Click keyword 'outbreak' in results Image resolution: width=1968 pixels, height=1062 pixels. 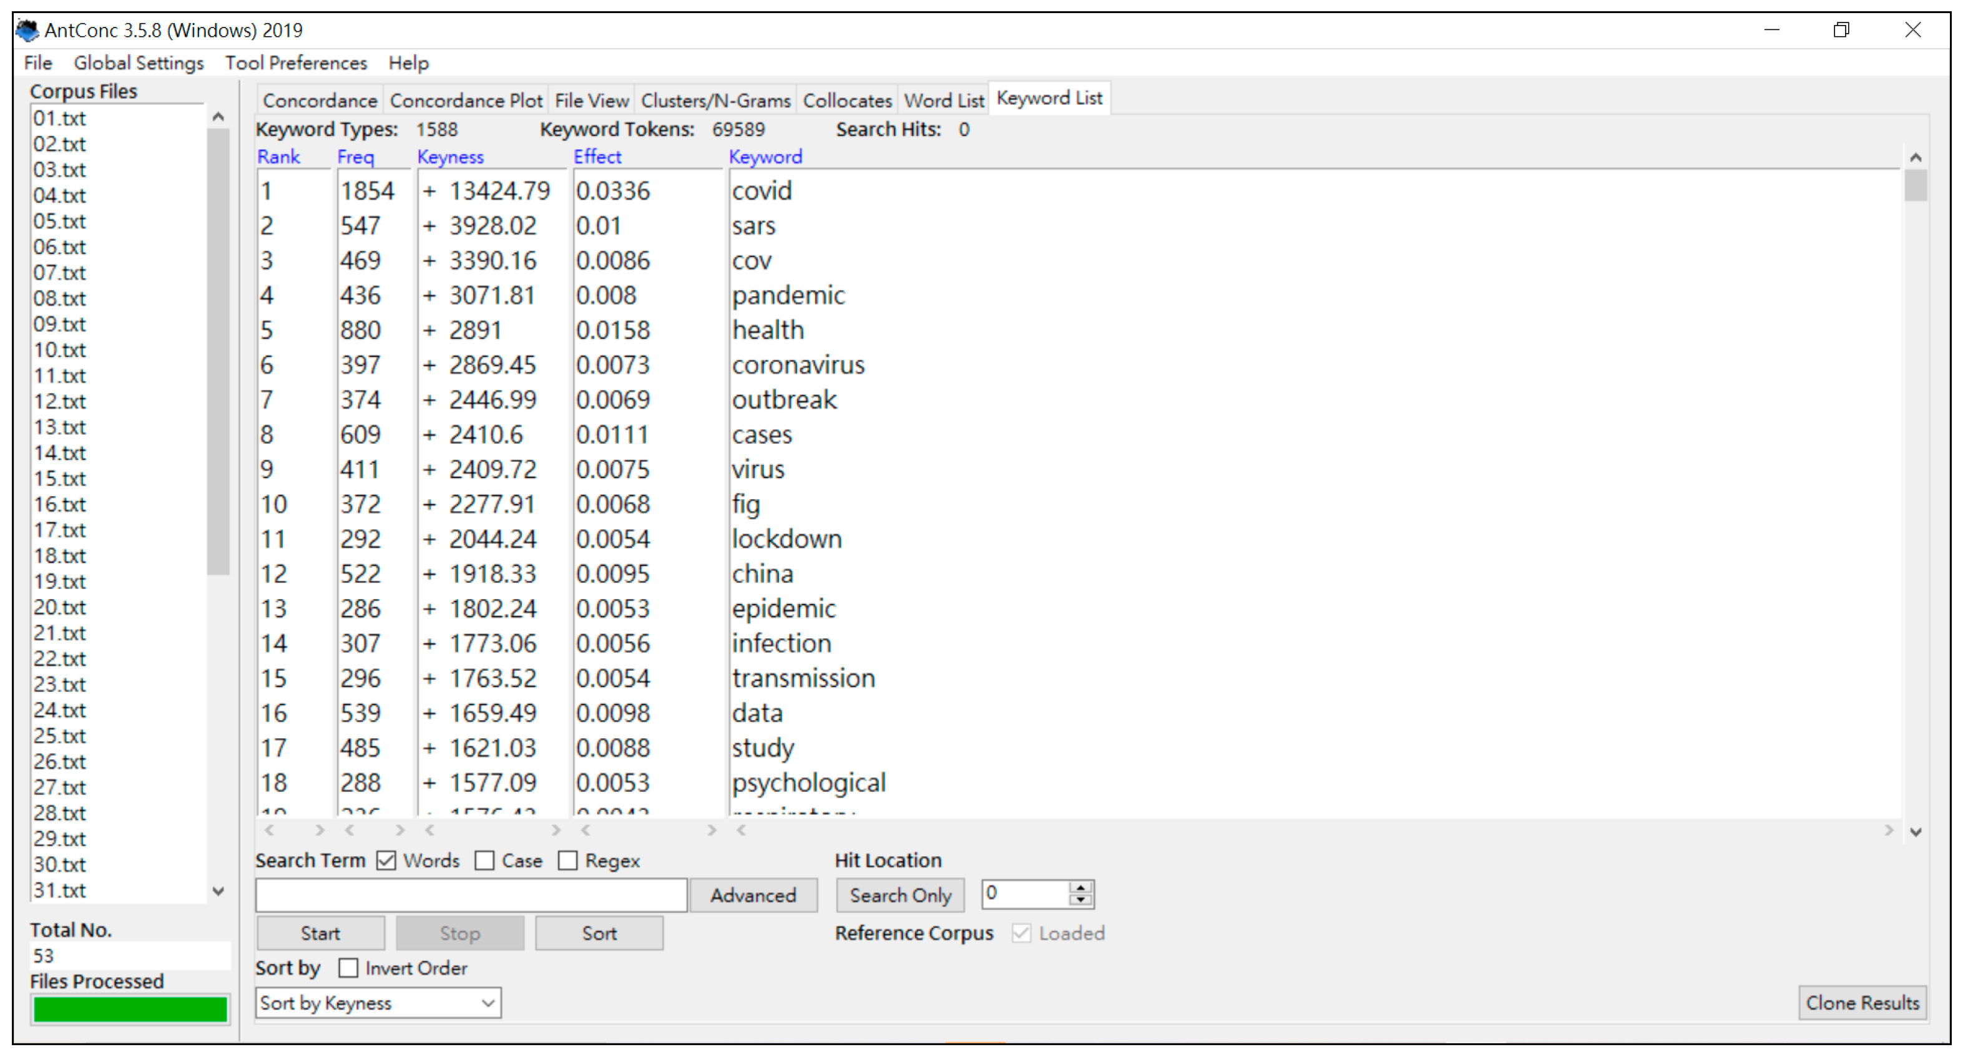pos(784,400)
